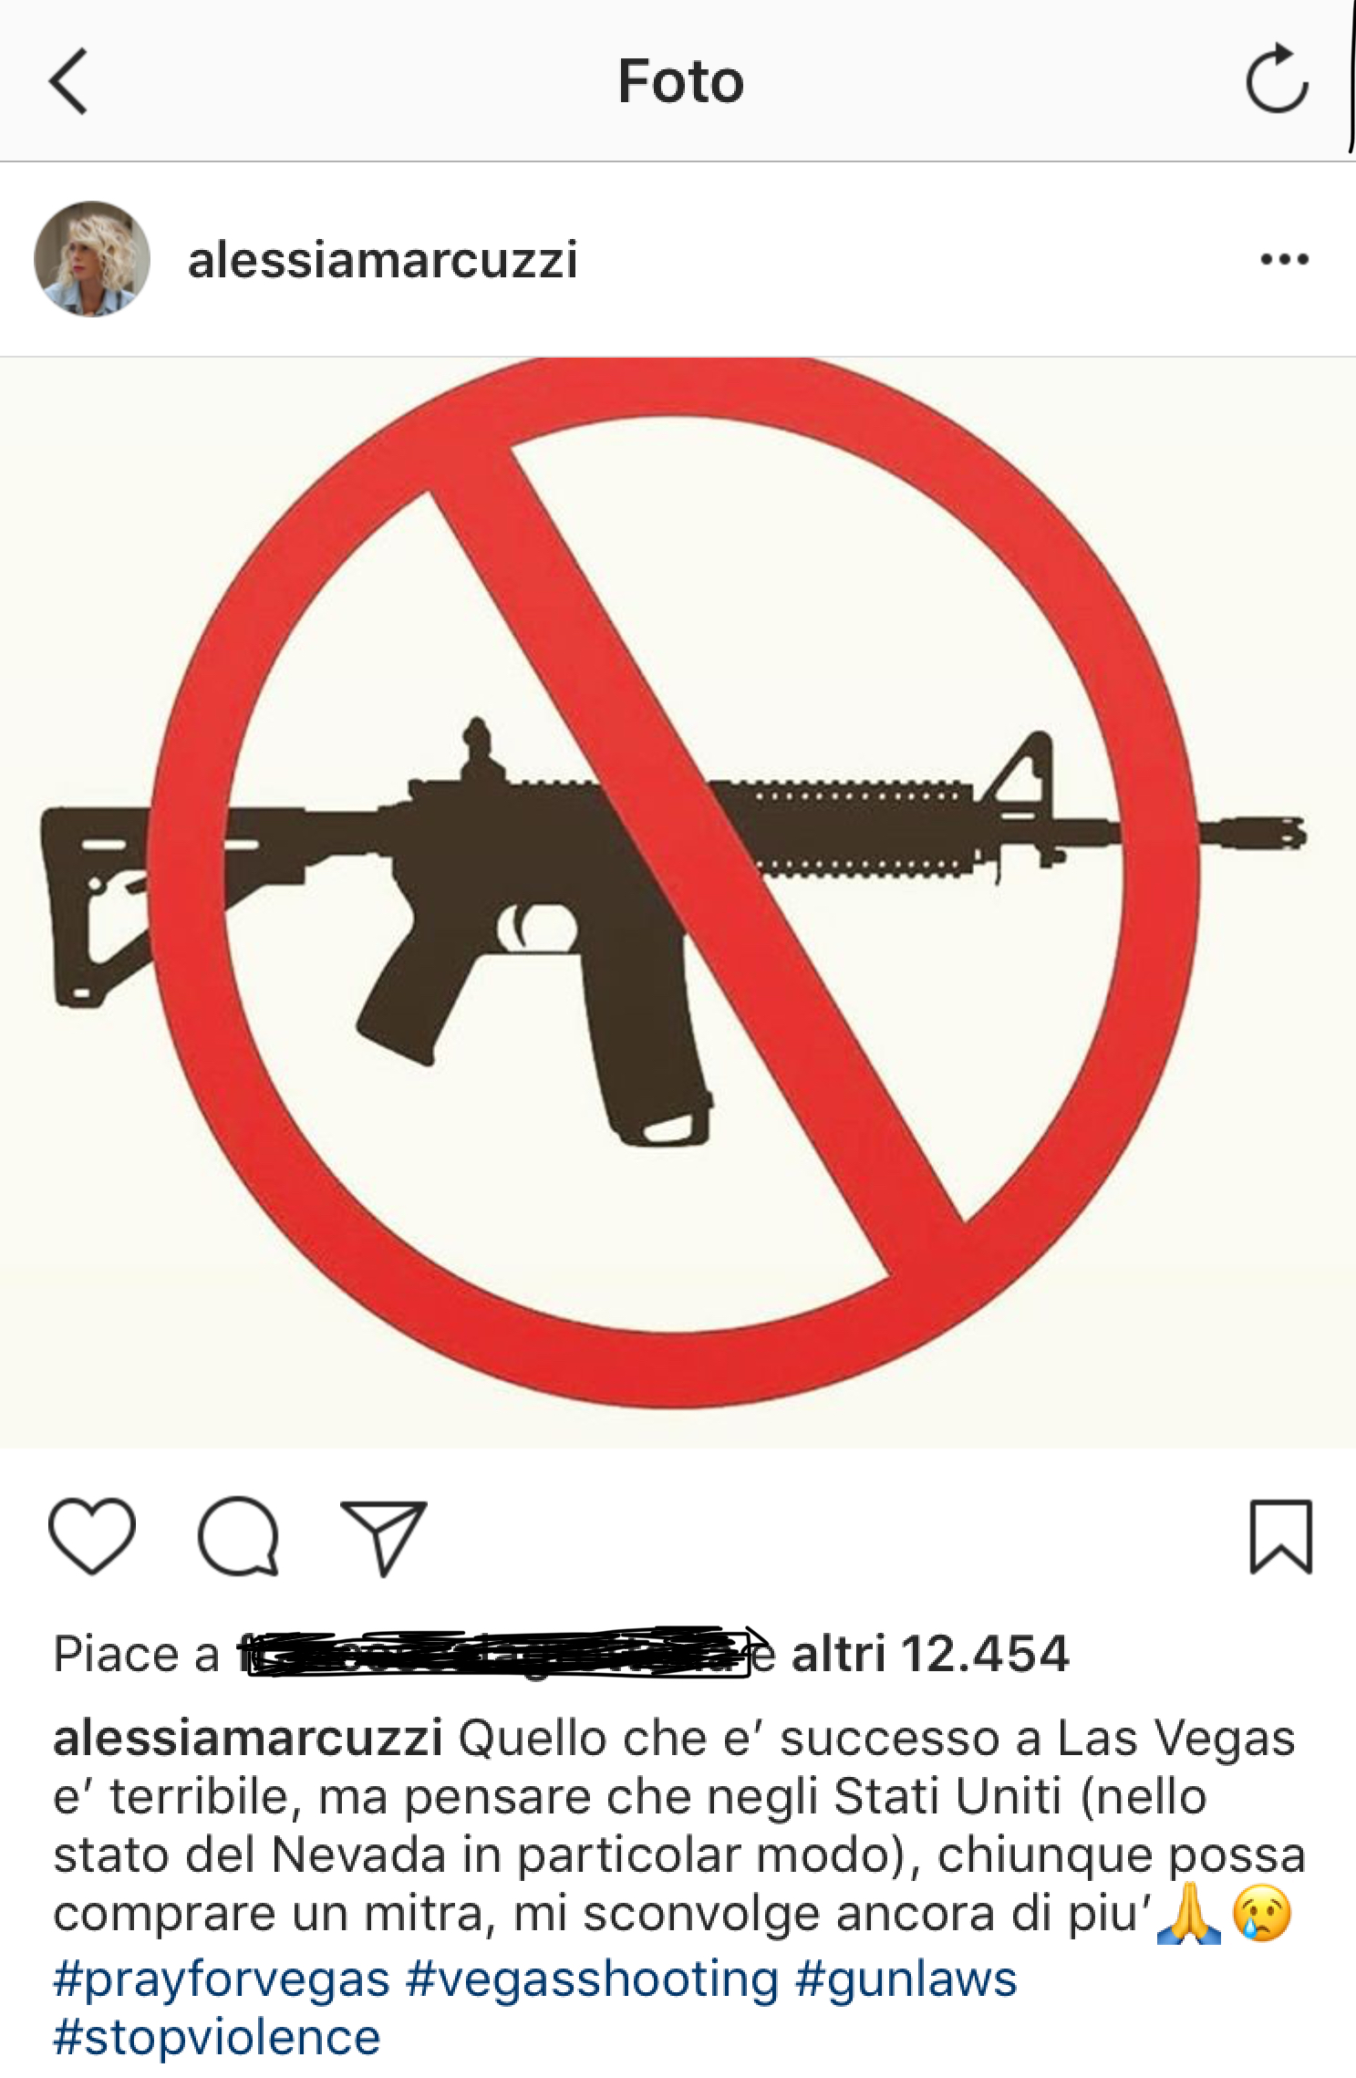Open alessiamarcuzzi username in post header
This screenshot has width=1356, height=2078.
(382, 260)
